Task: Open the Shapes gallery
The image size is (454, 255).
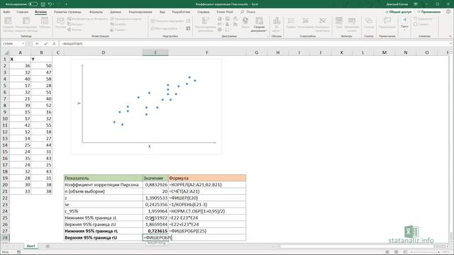Action: click(x=75, y=24)
